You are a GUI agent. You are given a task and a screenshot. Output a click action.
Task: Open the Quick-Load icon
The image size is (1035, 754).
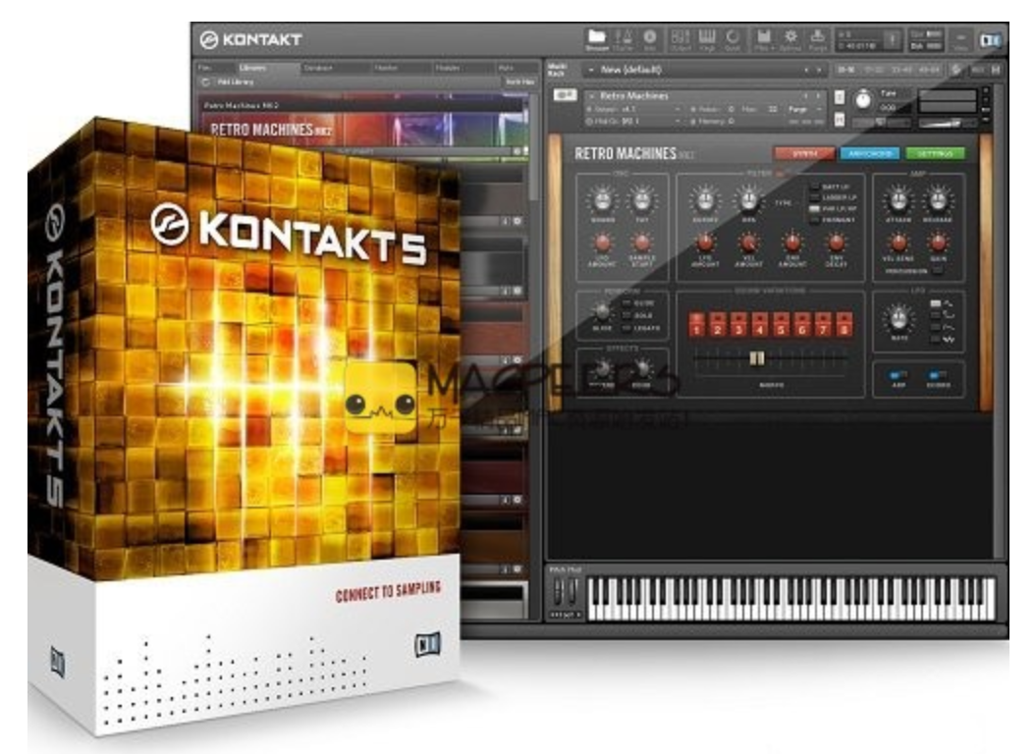click(x=733, y=39)
